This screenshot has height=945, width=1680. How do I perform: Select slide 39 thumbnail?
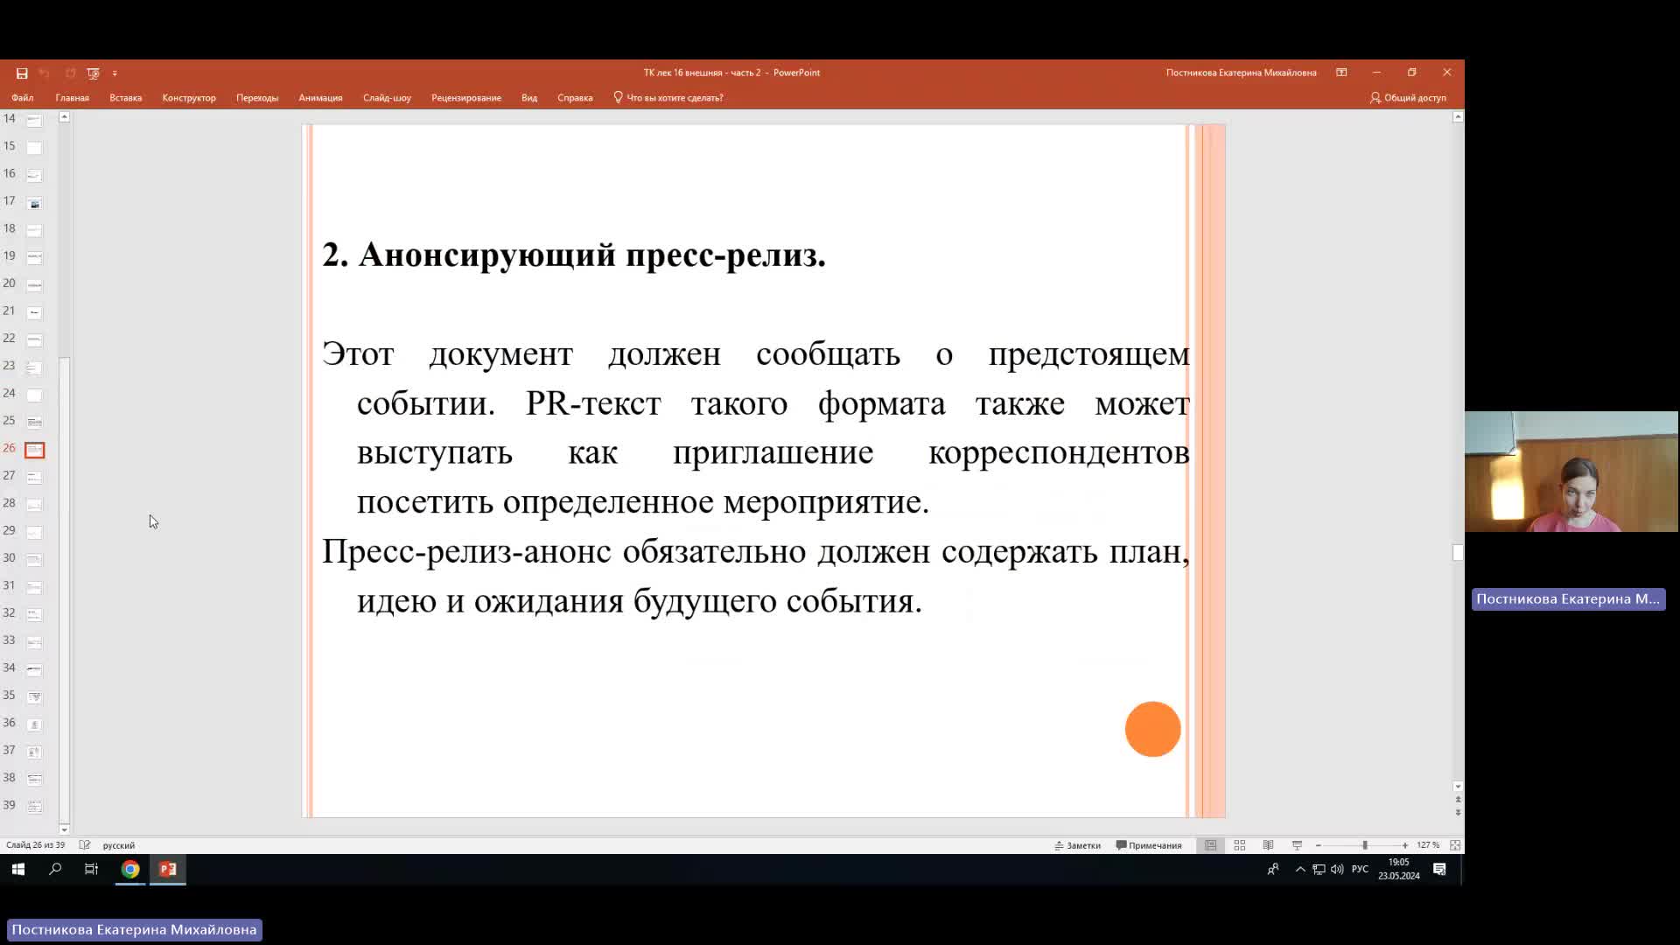click(x=34, y=807)
